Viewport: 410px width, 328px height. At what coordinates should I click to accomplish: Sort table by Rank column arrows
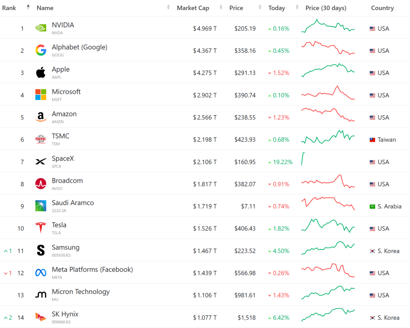coord(28,7)
